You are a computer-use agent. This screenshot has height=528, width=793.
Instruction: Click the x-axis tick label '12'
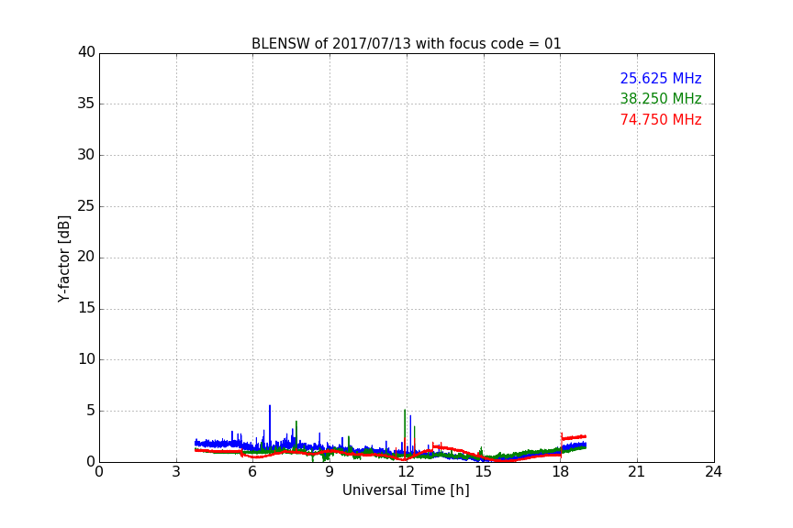[x=407, y=472]
